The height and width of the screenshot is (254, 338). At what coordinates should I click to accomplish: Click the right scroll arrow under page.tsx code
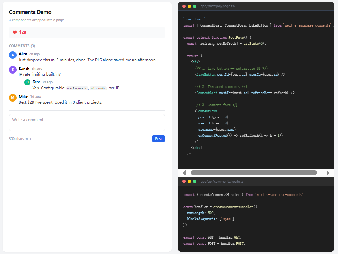tap(328, 173)
